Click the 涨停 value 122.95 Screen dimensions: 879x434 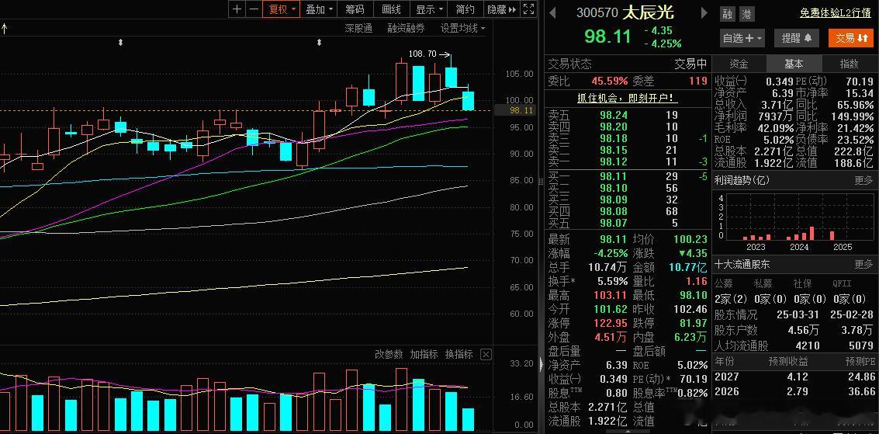tap(610, 323)
